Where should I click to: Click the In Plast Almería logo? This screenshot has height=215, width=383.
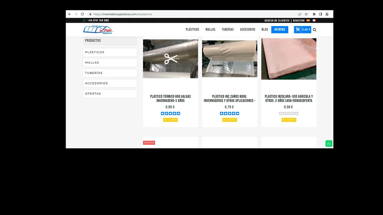[x=98, y=30]
